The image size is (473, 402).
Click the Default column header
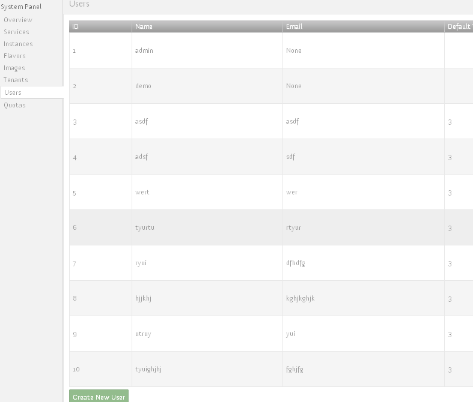pyautogui.click(x=459, y=26)
